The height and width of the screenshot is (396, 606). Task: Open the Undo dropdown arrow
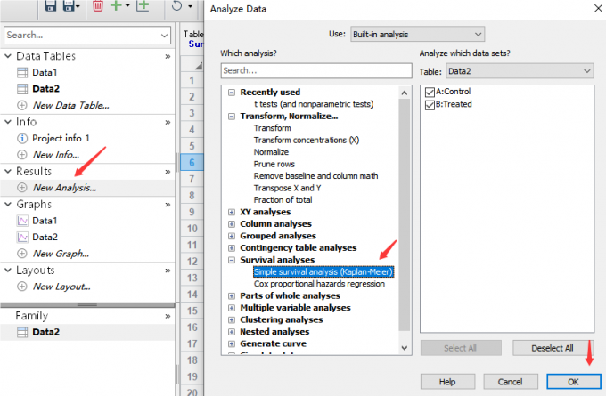(190, 6)
